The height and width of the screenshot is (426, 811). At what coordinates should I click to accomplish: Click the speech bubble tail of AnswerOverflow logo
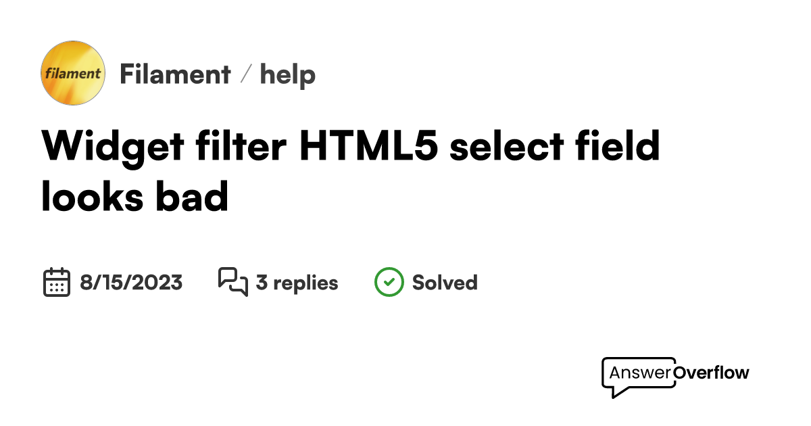(x=616, y=392)
